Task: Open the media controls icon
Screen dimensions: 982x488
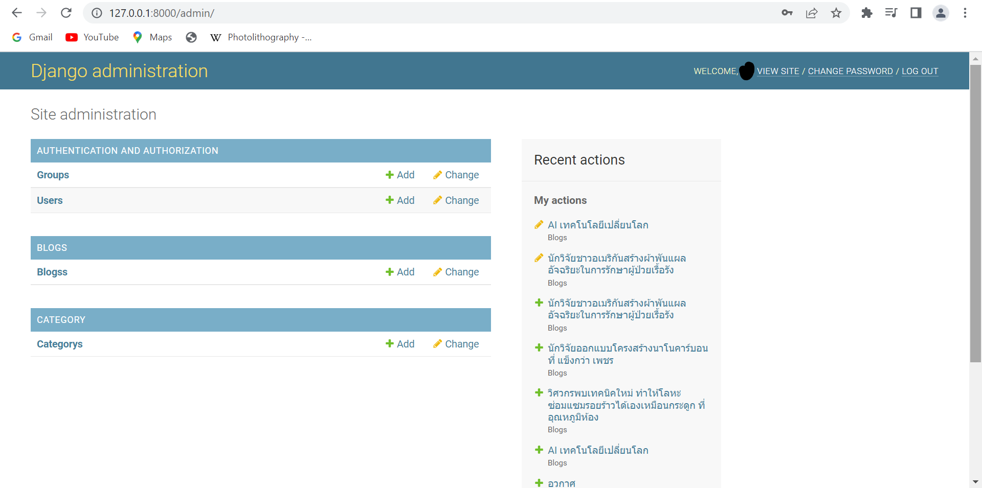Action: (891, 13)
